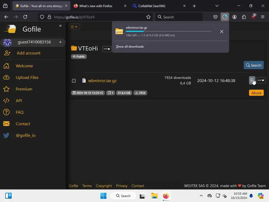Screen dimensions: 269x202
Task: Open Firefox View tab list icon
Action: coord(5,6)
